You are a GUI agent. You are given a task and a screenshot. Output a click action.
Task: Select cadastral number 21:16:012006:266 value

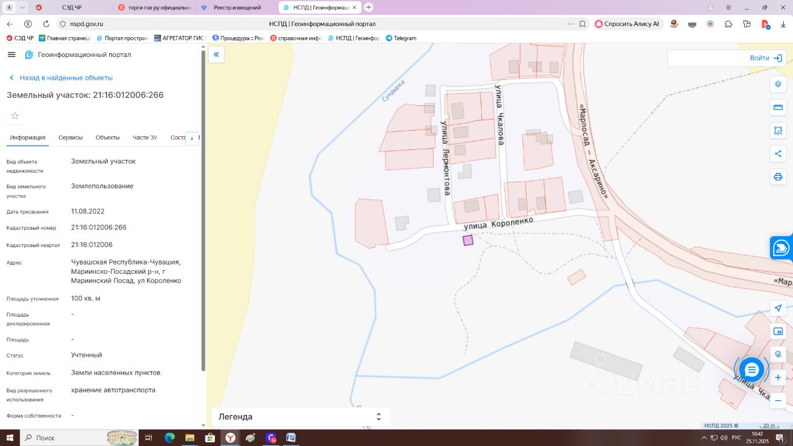click(x=99, y=227)
